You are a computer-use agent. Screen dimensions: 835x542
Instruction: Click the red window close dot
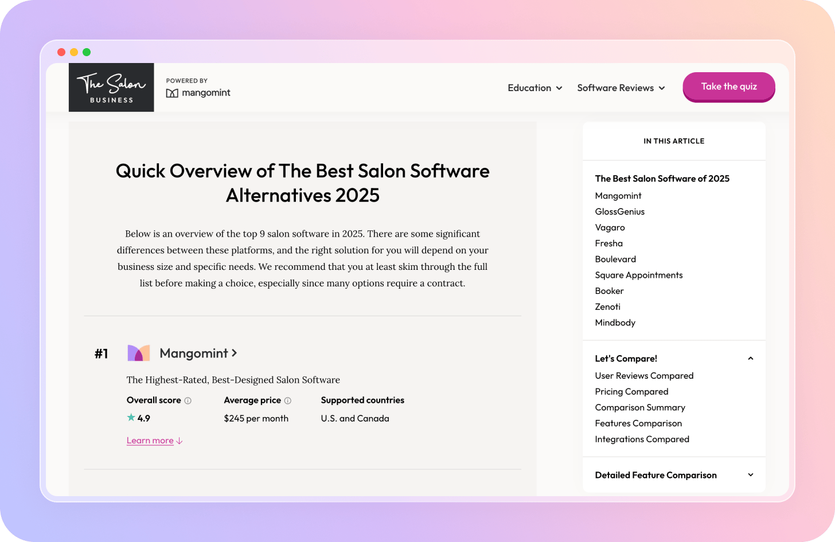(61, 52)
